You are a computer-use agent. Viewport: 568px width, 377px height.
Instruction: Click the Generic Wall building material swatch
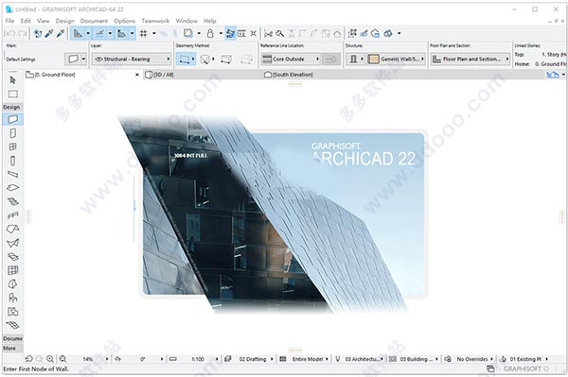[374, 59]
